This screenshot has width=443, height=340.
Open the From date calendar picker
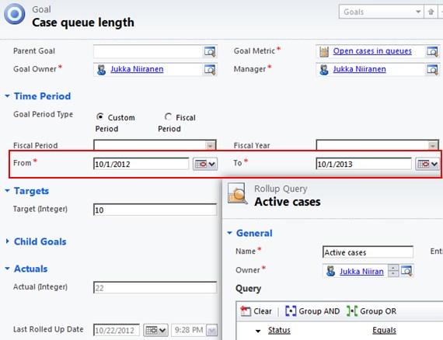205,164
